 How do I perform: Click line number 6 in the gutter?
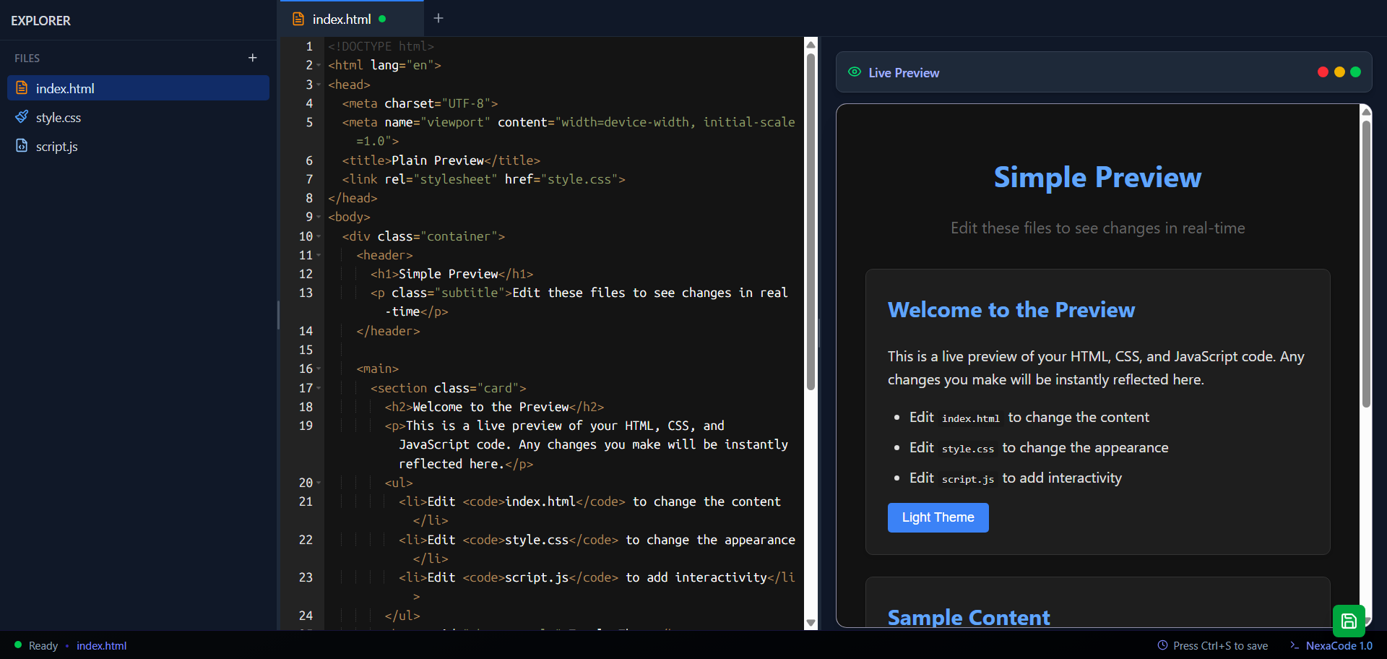(x=309, y=160)
